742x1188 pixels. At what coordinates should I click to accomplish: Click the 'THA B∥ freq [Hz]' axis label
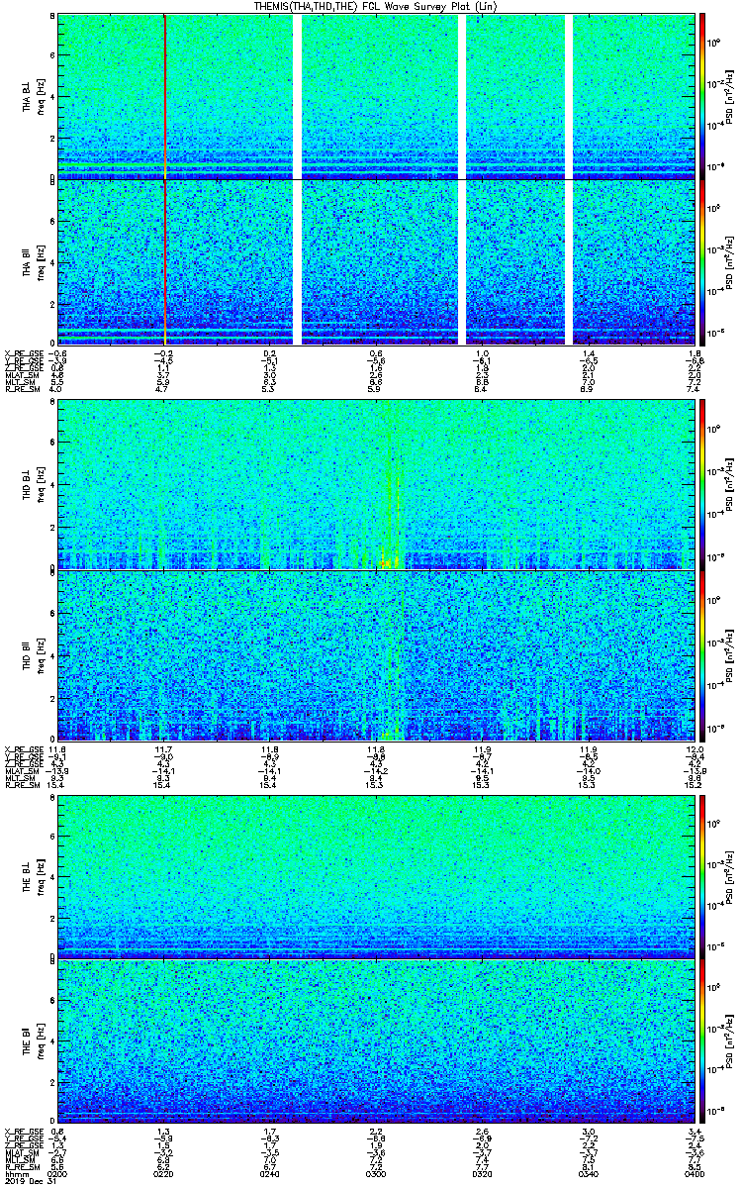pyautogui.click(x=32, y=262)
